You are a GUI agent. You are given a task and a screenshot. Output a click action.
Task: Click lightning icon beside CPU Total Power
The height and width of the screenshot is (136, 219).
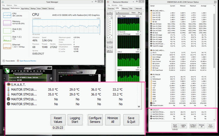coord(151,70)
